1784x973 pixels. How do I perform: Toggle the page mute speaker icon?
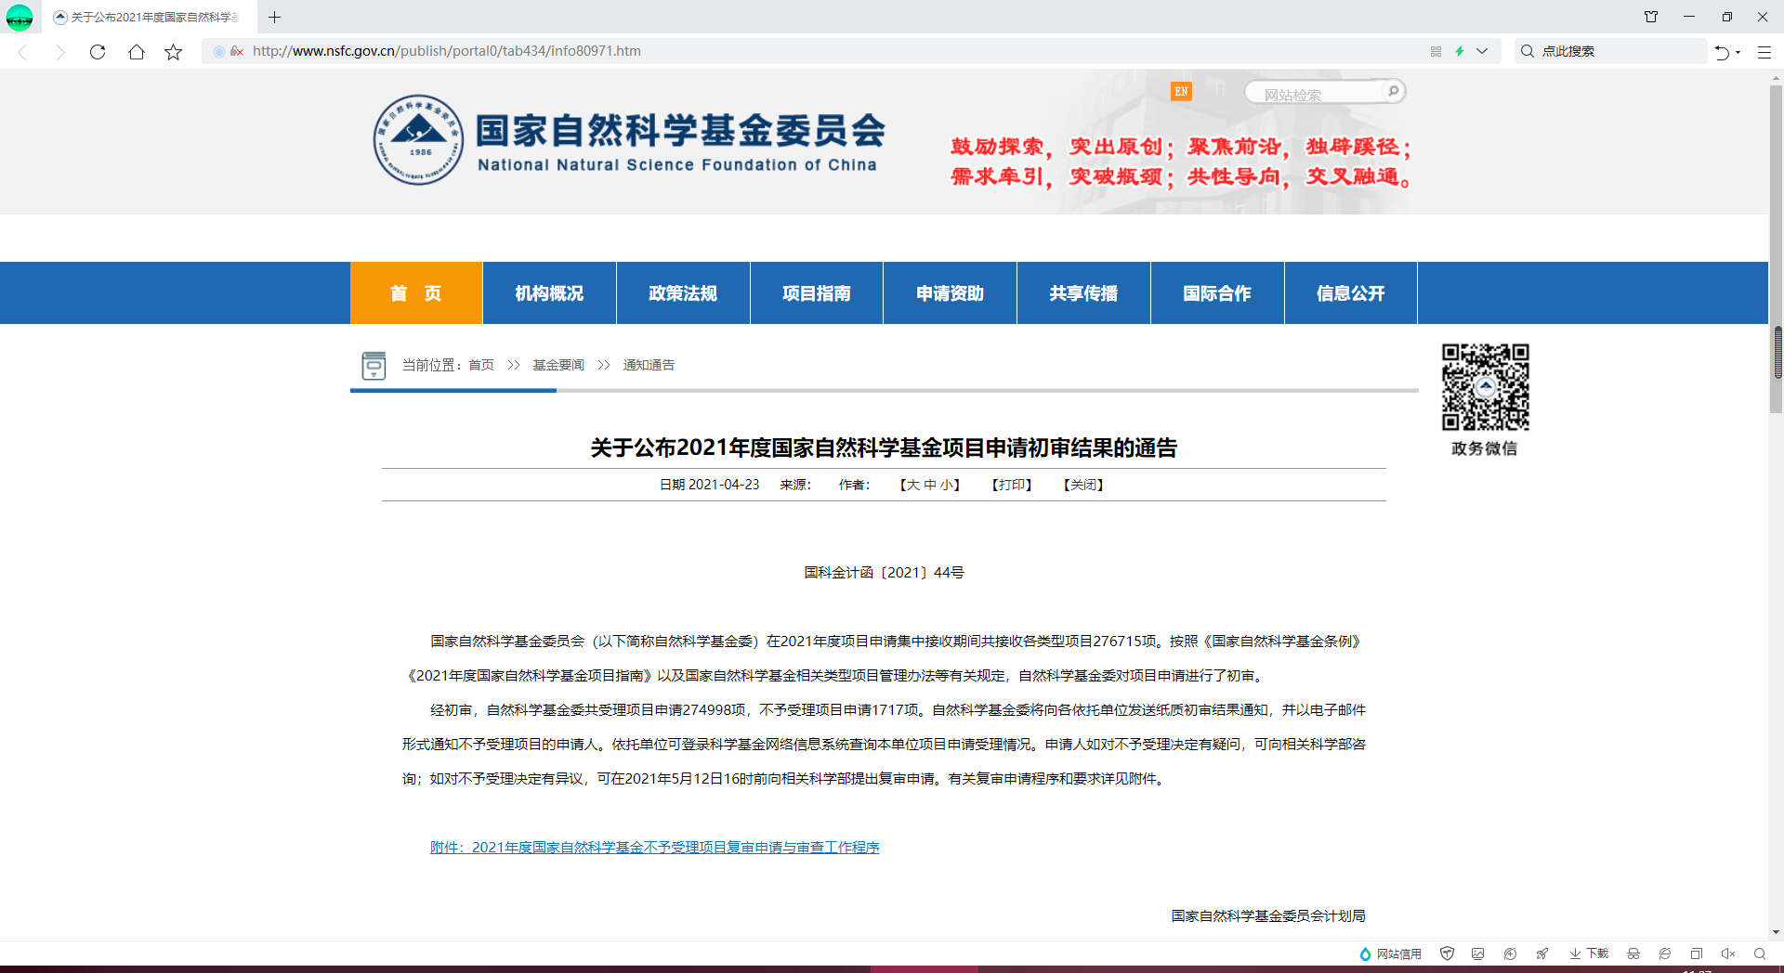1728,954
